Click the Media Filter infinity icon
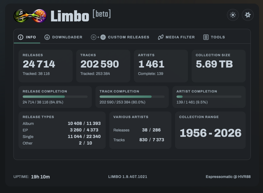The height and width of the screenshot is (193, 263). coord(160,37)
